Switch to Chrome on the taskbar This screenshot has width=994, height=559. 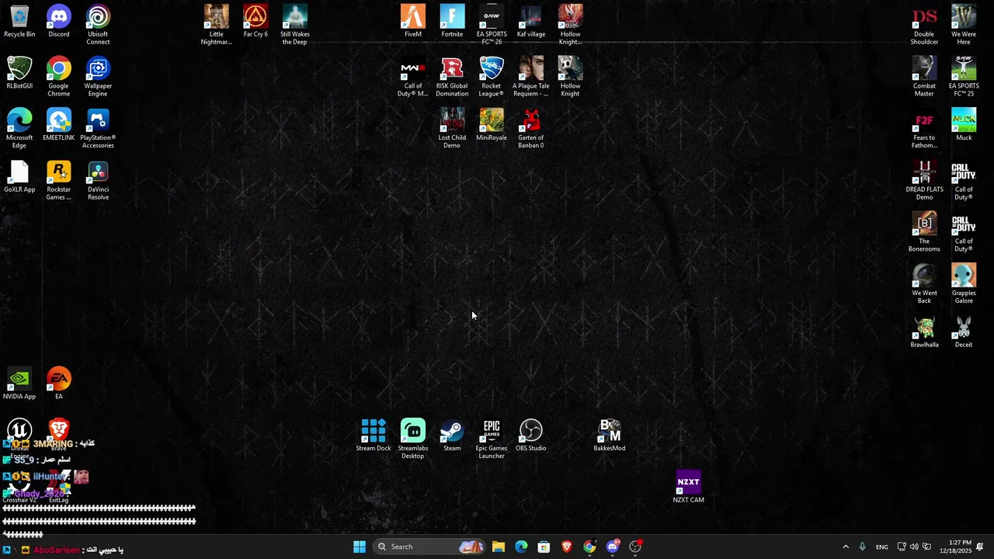(x=589, y=547)
